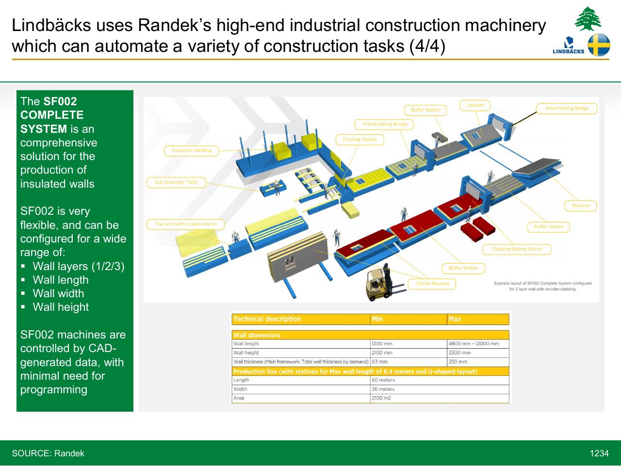Viewport: 621px width, 466px height.
Task: Click the "Sheet Nailing Bridge" label
Action: pyautogui.click(x=567, y=108)
